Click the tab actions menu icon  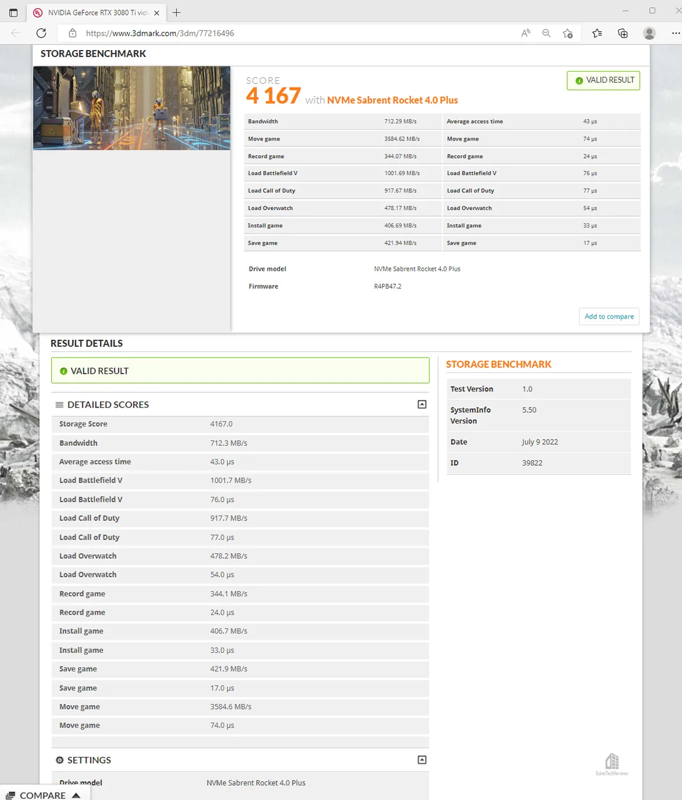coord(13,13)
